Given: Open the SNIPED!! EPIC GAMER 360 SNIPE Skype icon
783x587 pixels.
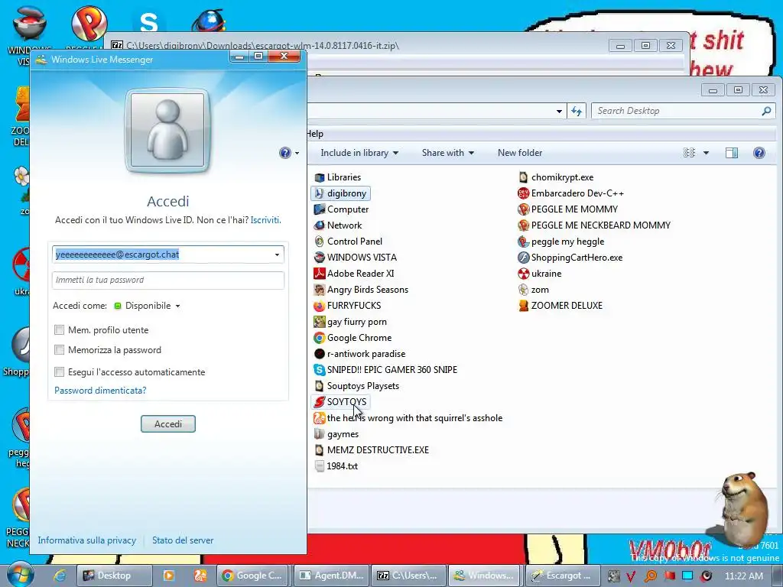Looking at the screenshot, I should [x=320, y=370].
